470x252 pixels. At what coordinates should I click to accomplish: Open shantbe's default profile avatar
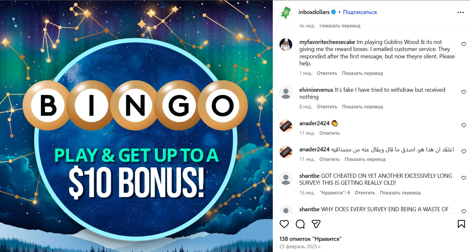(x=286, y=178)
